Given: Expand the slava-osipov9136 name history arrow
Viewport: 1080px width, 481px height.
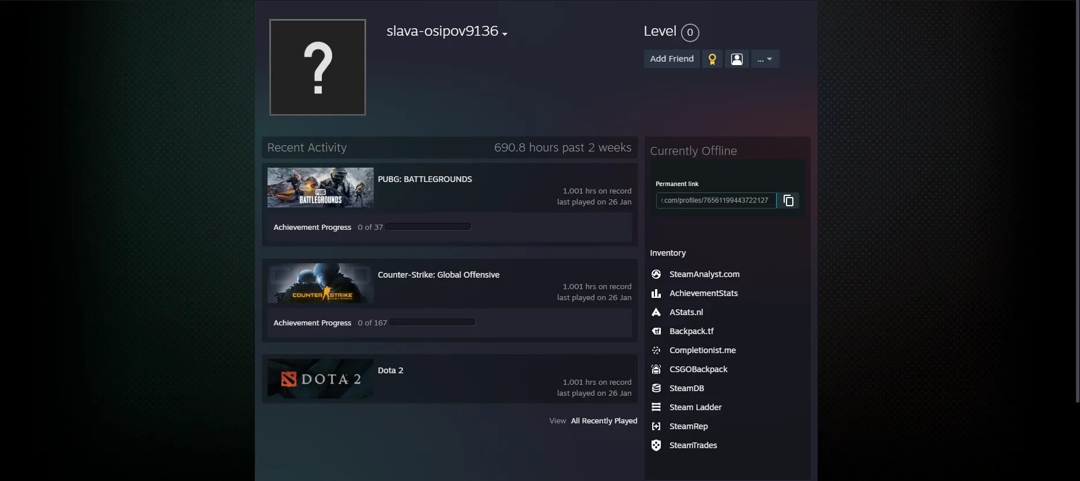Looking at the screenshot, I should click(x=505, y=35).
